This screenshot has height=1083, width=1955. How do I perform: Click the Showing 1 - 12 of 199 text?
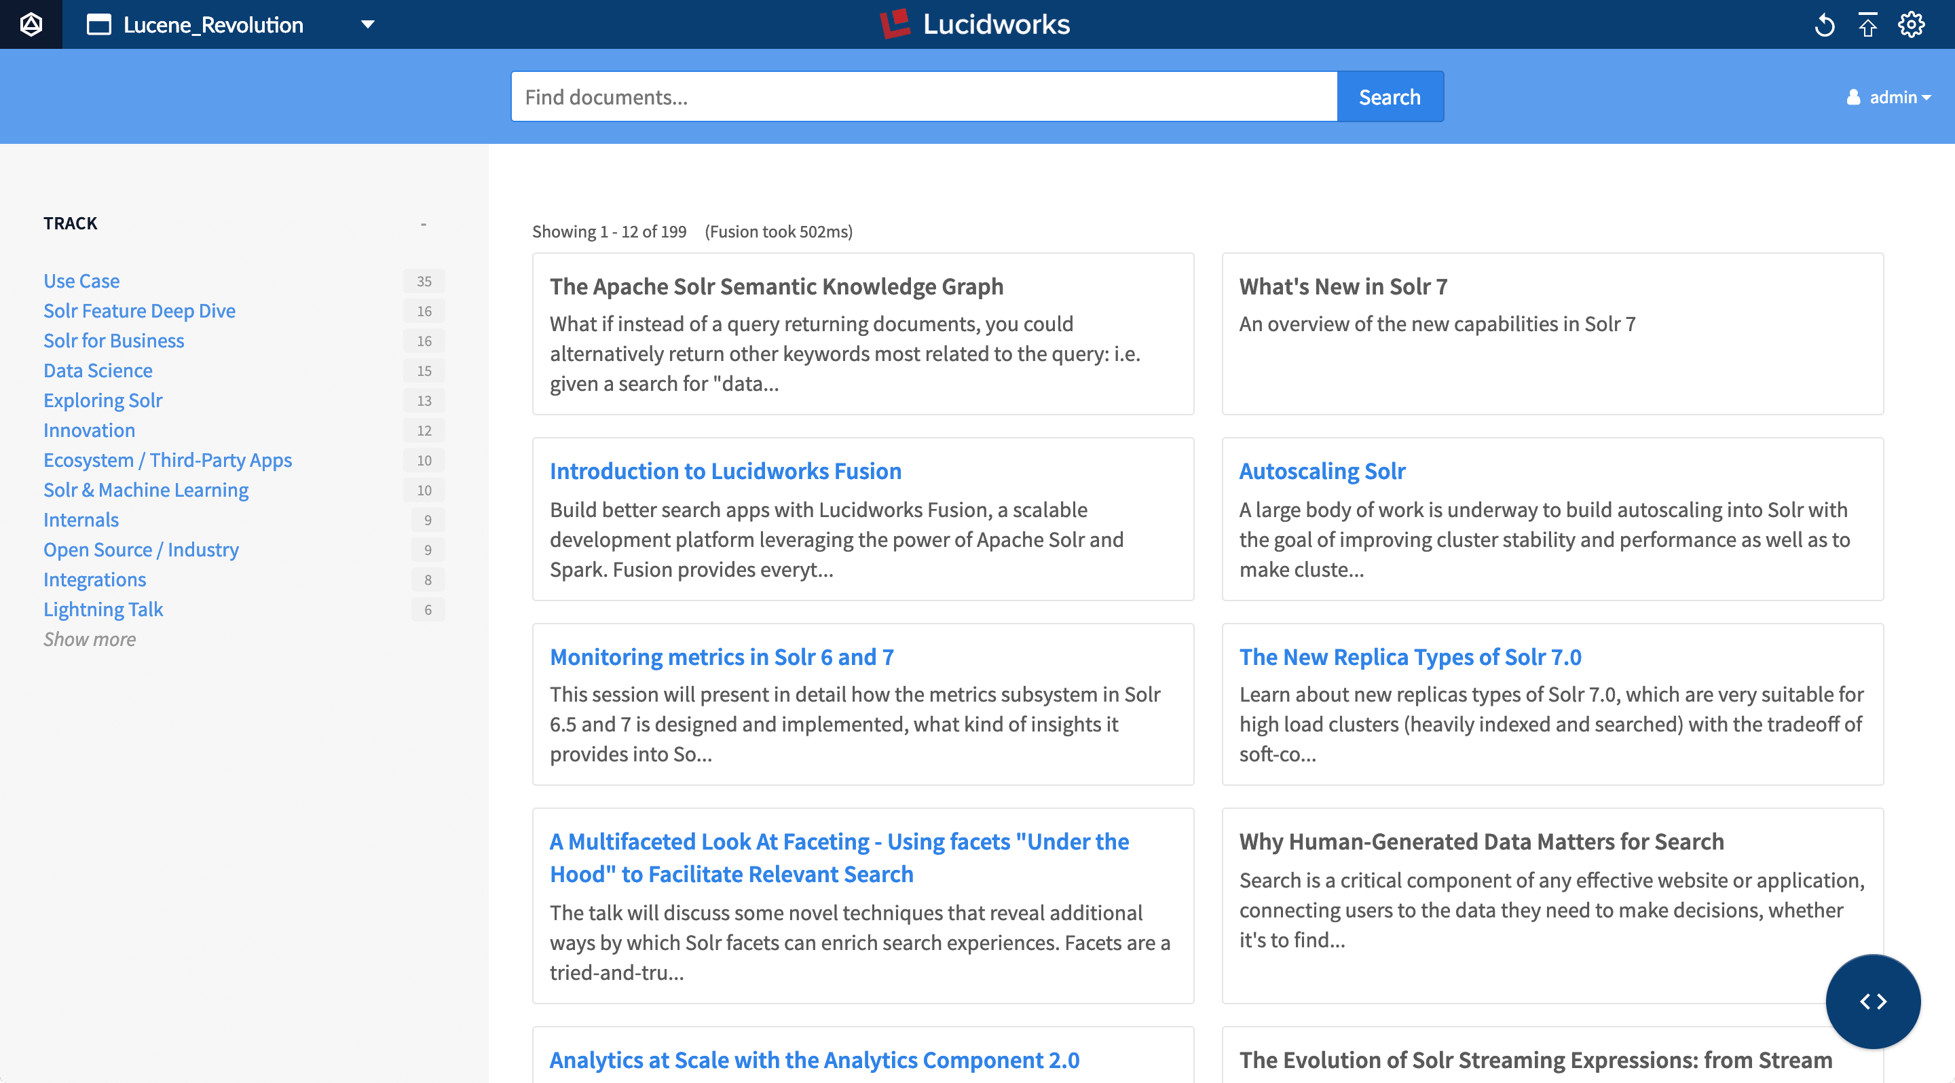[610, 231]
